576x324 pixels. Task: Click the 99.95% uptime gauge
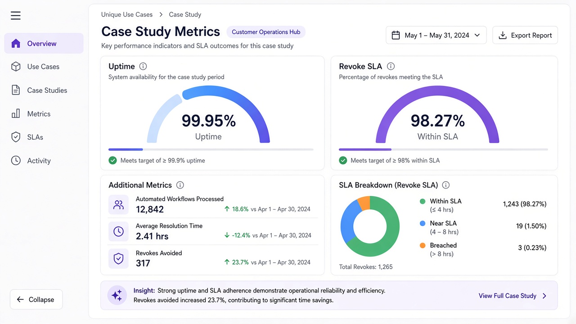[x=208, y=115]
